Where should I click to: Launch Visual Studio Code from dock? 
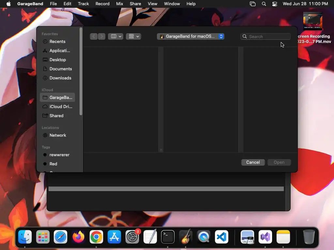(x=221, y=237)
